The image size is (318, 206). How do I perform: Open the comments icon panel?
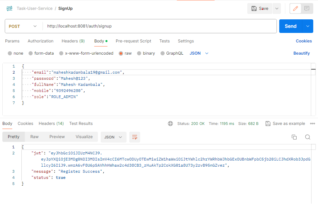[x=307, y=8]
